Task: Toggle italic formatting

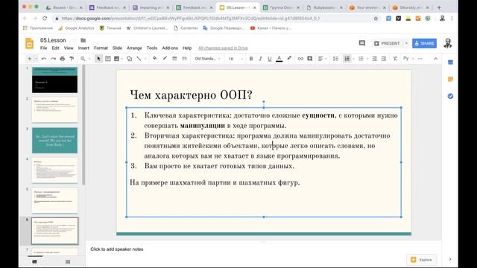Action: pos(260,59)
